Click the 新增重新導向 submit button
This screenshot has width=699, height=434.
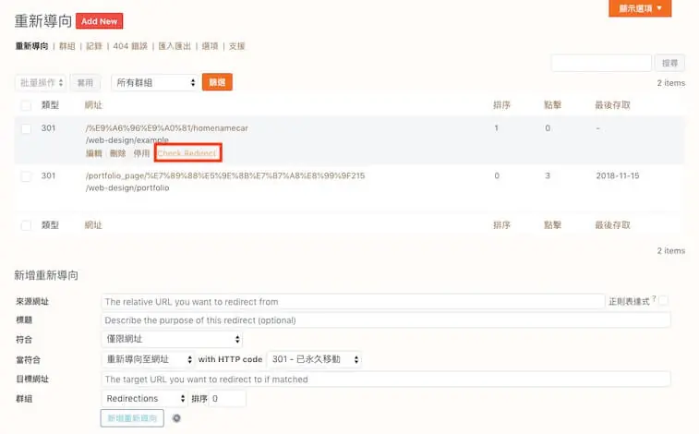pyautogui.click(x=132, y=418)
